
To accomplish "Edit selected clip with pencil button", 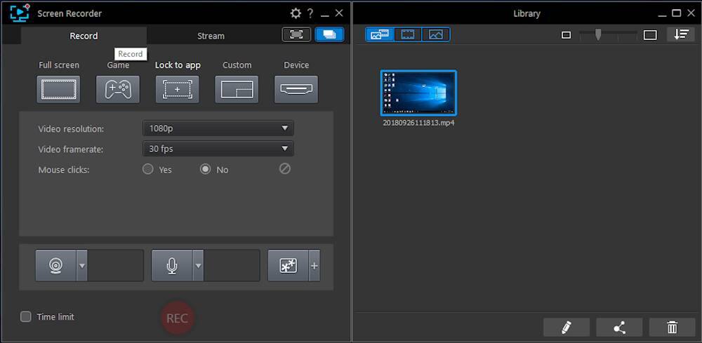I will coord(567,328).
